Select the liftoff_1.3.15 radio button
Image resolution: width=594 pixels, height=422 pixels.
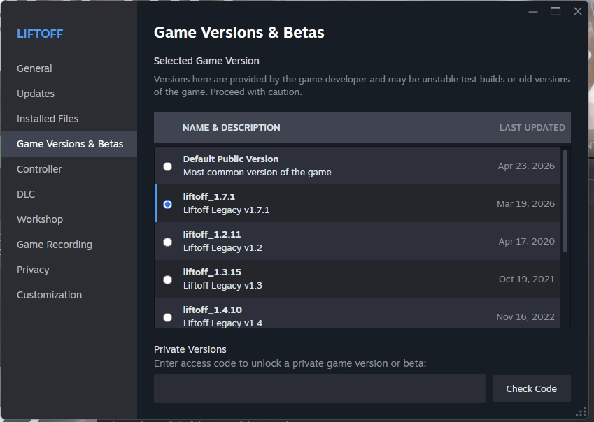(167, 280)
